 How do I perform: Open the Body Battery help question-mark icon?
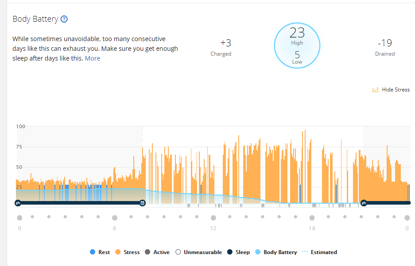[64, 19]
